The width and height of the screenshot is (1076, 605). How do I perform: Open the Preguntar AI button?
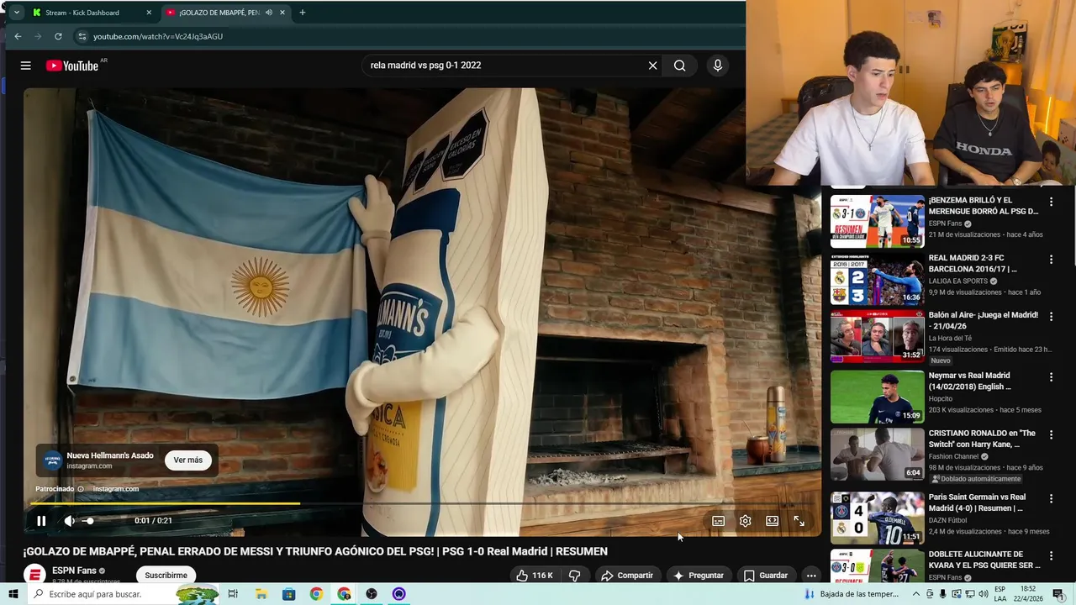[698, 576]
